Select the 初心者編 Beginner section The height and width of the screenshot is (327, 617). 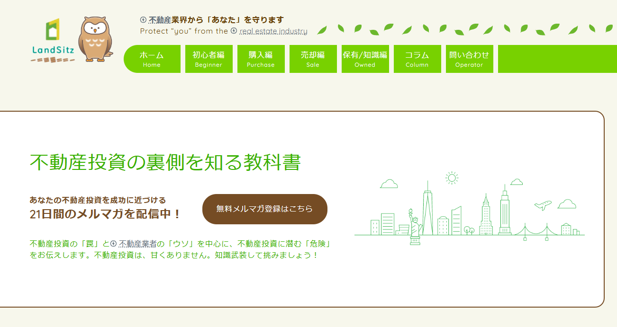pyautogui.click(x=209, y=59)
